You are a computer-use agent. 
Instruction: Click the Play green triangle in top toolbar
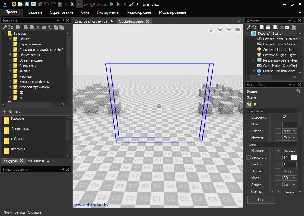click(x=112, y=4)
